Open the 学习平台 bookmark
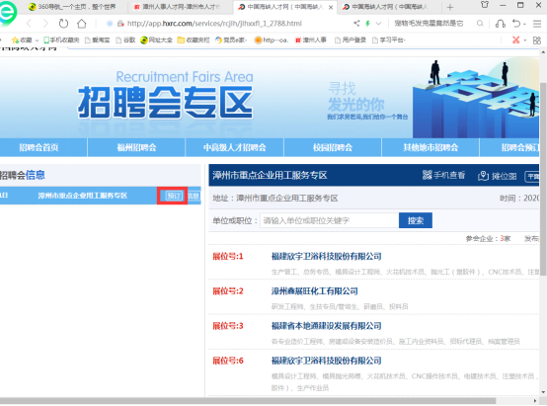This screenshot has width=547, height=406. (389, 41)
